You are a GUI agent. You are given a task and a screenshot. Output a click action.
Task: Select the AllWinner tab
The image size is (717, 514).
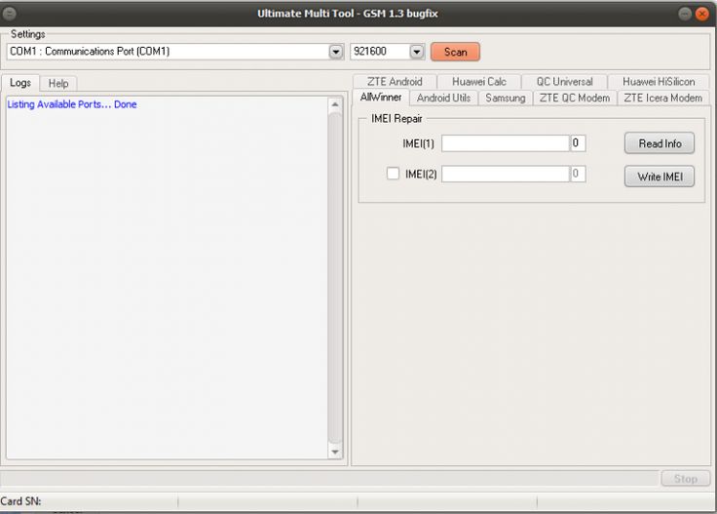[381, 97]
